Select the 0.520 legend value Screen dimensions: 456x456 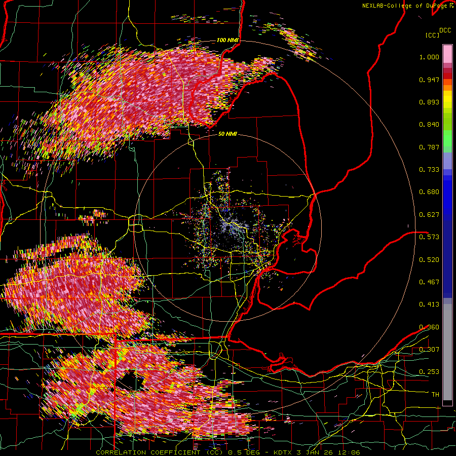pos(429,260)
